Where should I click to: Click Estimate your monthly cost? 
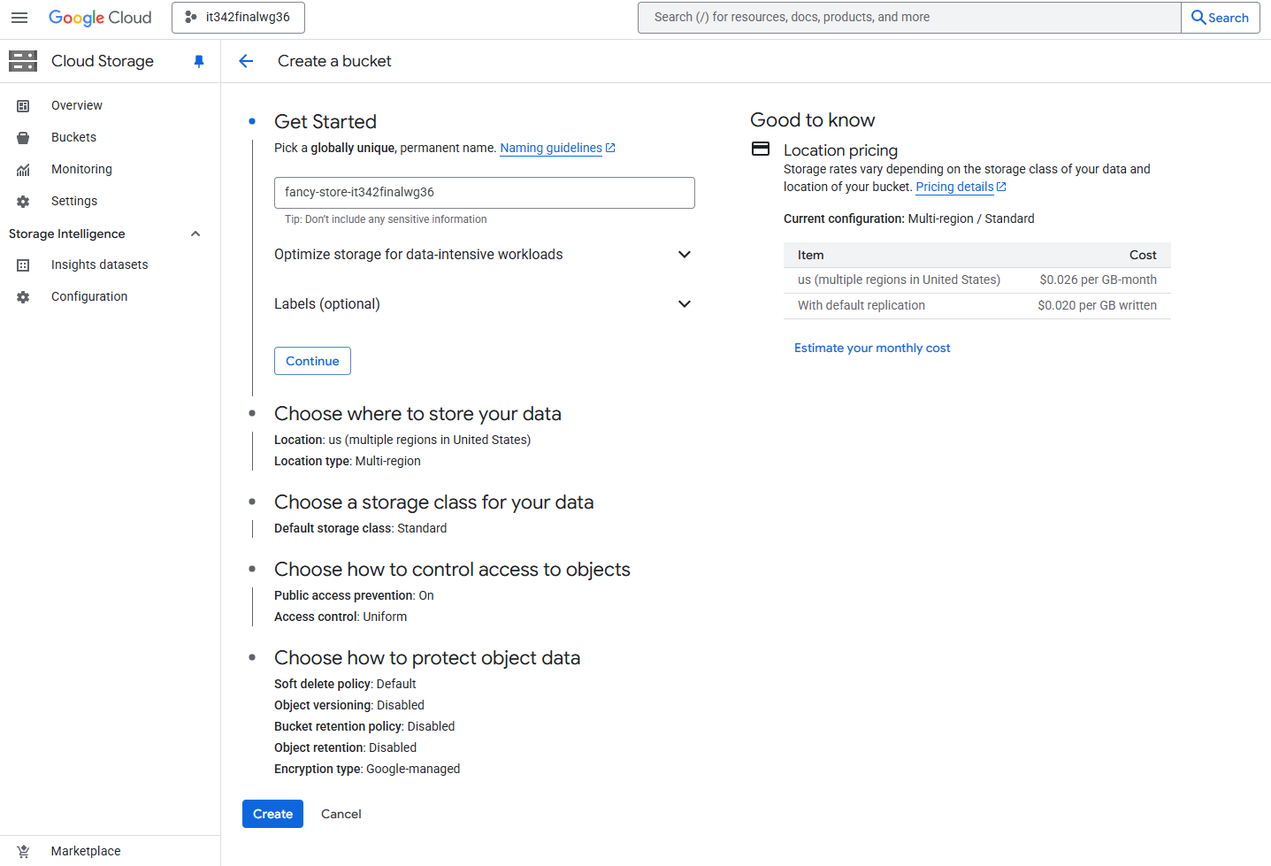pyautogui.click(x=872, y=349)
